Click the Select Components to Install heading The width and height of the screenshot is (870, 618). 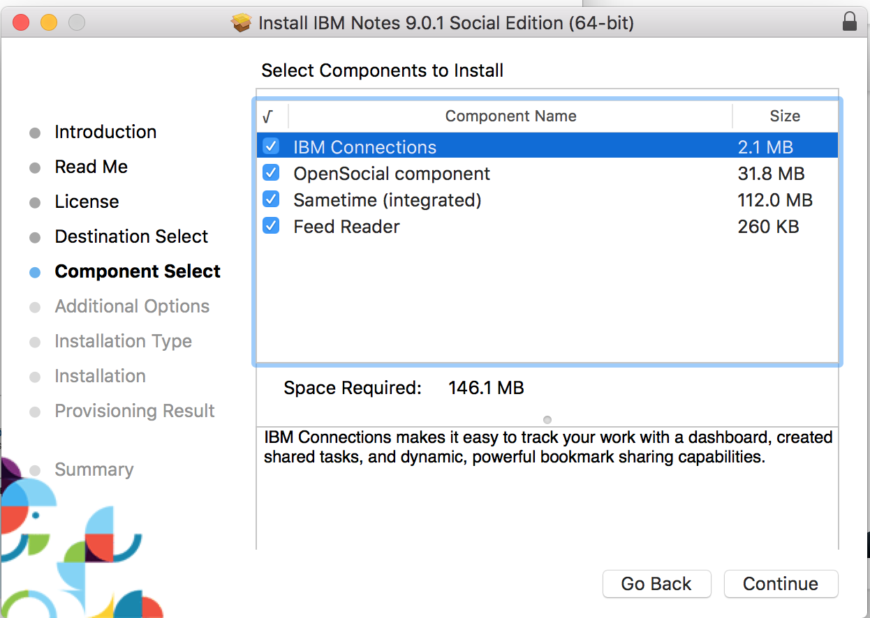[382, 70]
